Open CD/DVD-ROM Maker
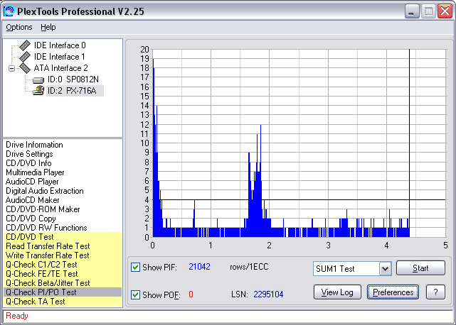Screen dimensions: 456x325 (43, 209)
